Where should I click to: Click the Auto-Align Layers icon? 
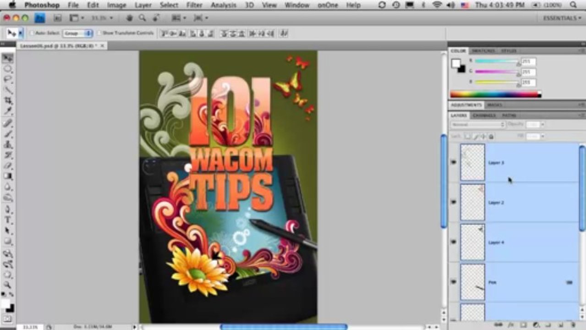click(284, 33)
